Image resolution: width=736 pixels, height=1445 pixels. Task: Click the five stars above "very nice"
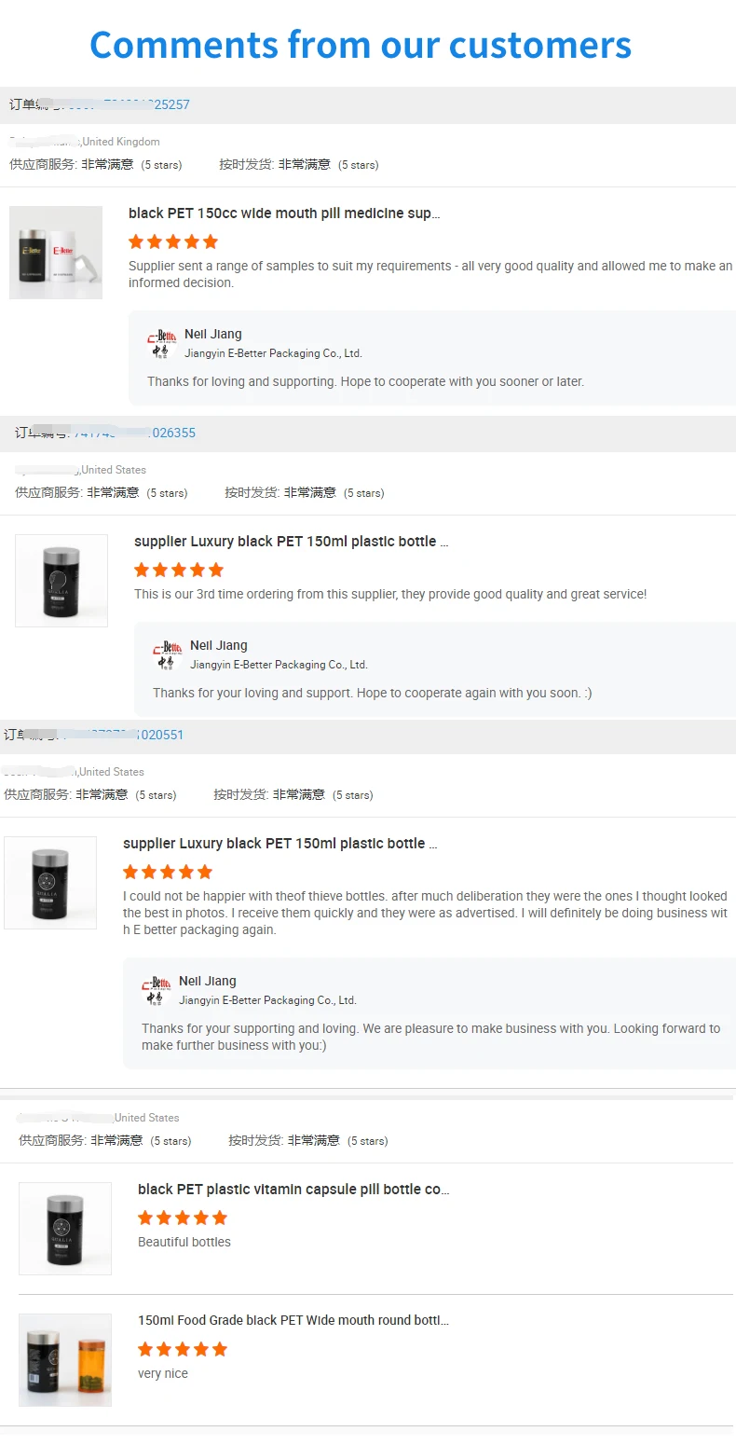coord(183,1350)
